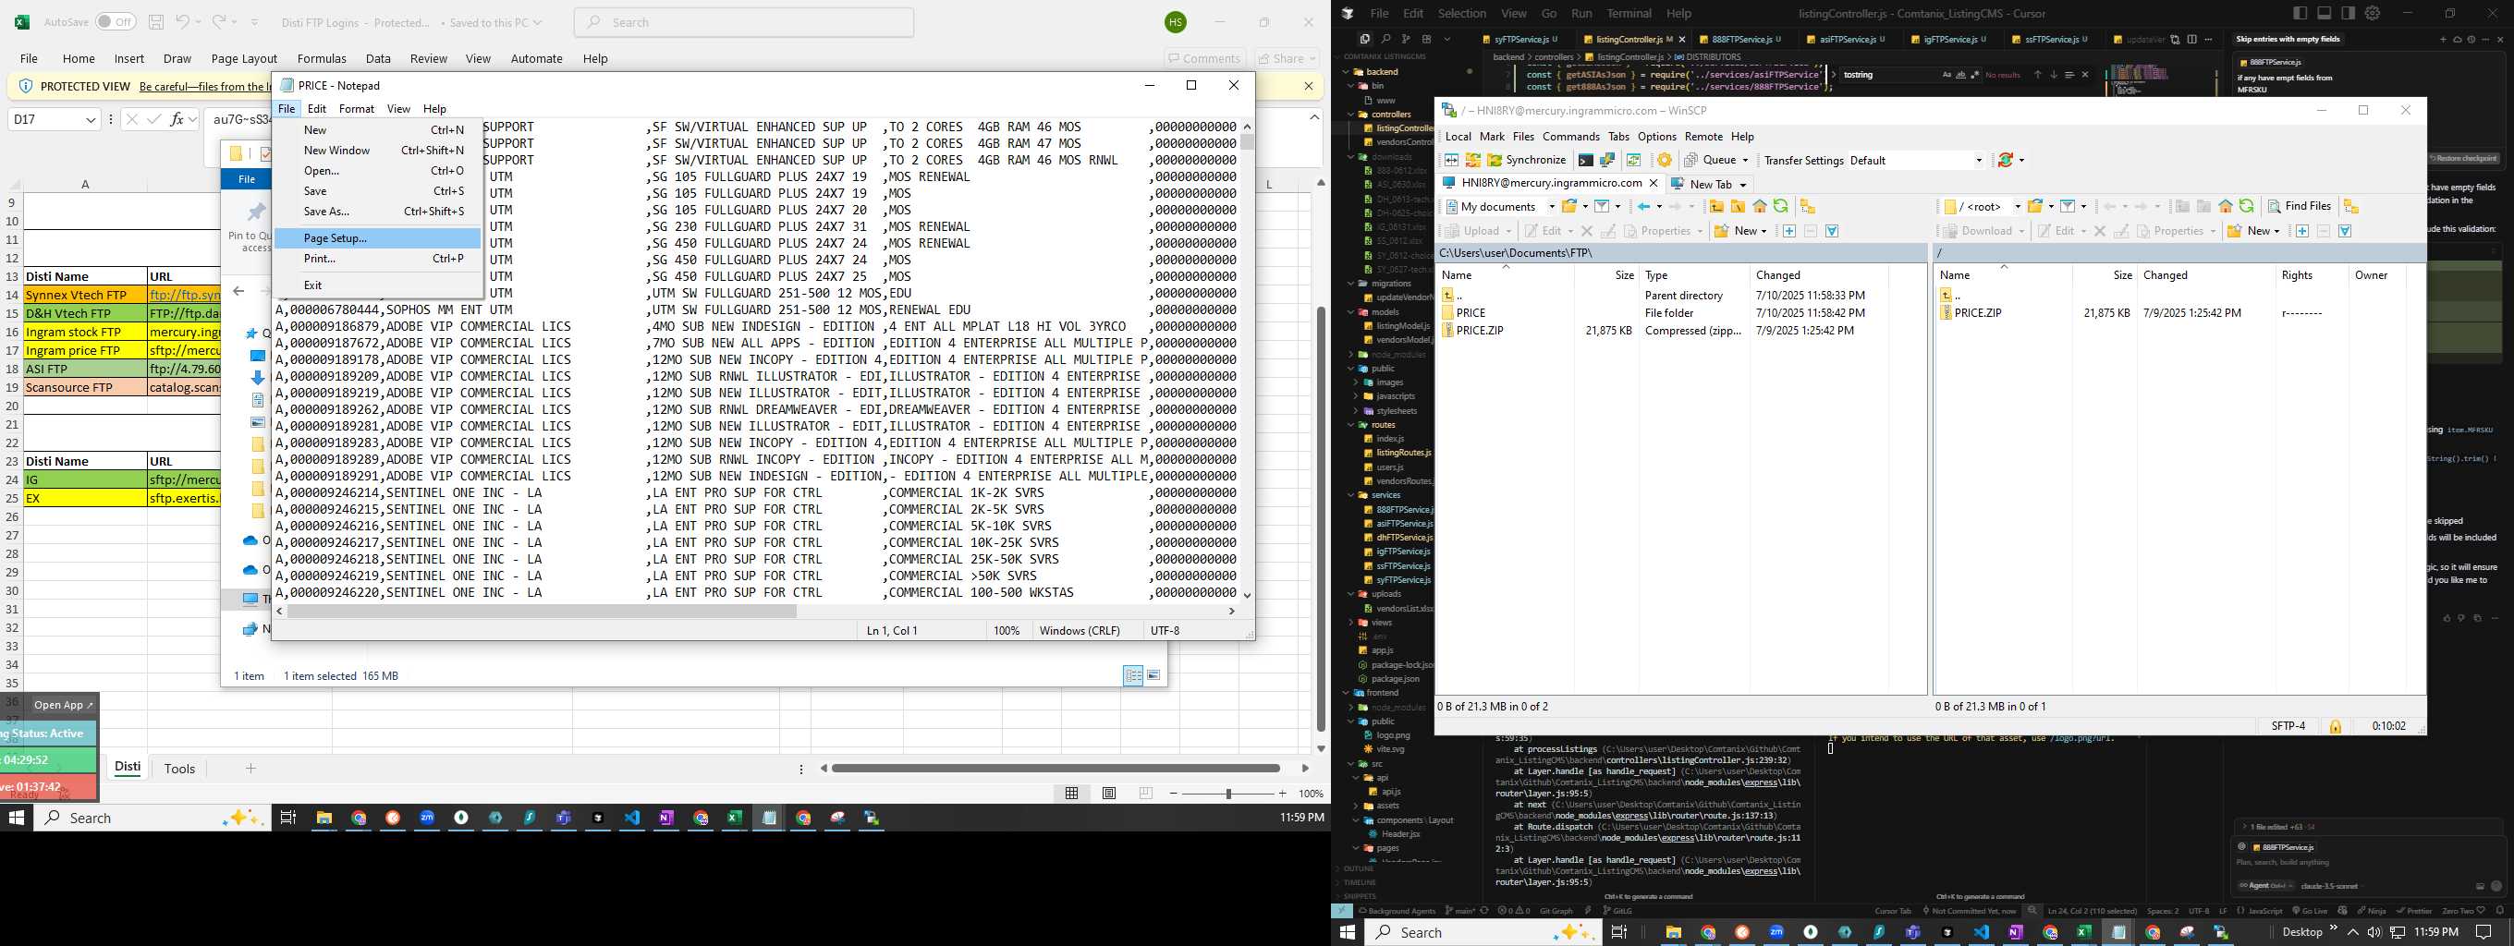Toggle AutoSave switch in Excel

(116, 21)
